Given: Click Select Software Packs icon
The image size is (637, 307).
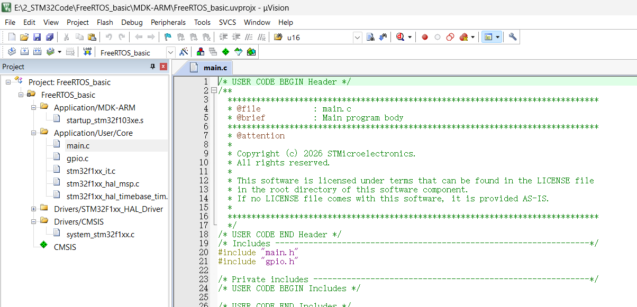Looking at the screenshot, I should pos(238,52).
